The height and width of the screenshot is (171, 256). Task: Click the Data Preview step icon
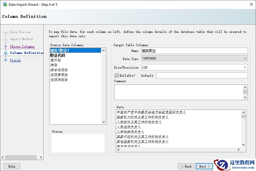pos(5,32)
